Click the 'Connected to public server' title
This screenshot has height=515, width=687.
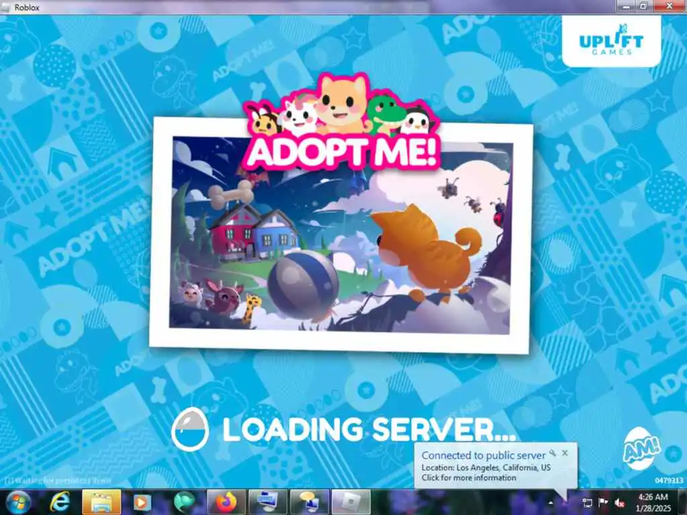tap(484, 455)
